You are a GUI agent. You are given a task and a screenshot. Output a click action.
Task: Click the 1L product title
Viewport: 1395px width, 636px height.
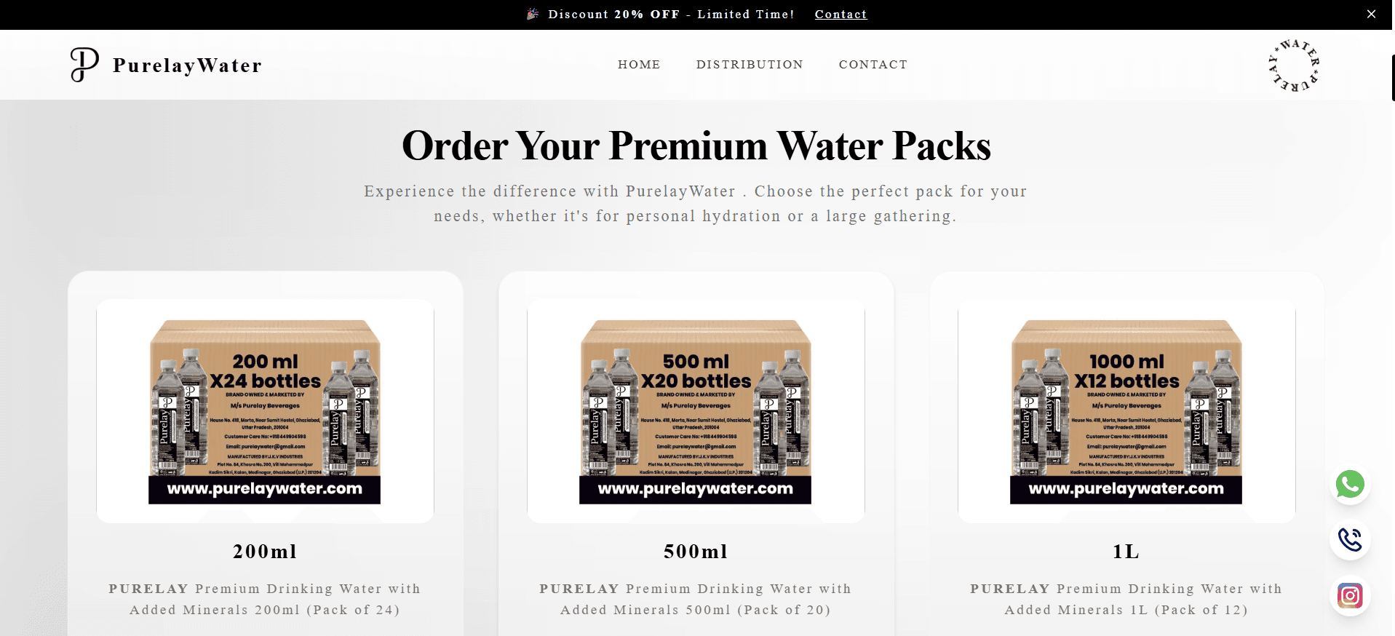point(1126,552)
